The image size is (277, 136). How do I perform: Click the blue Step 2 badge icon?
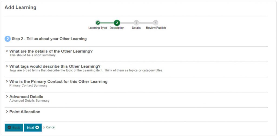(x=8, y=39)
